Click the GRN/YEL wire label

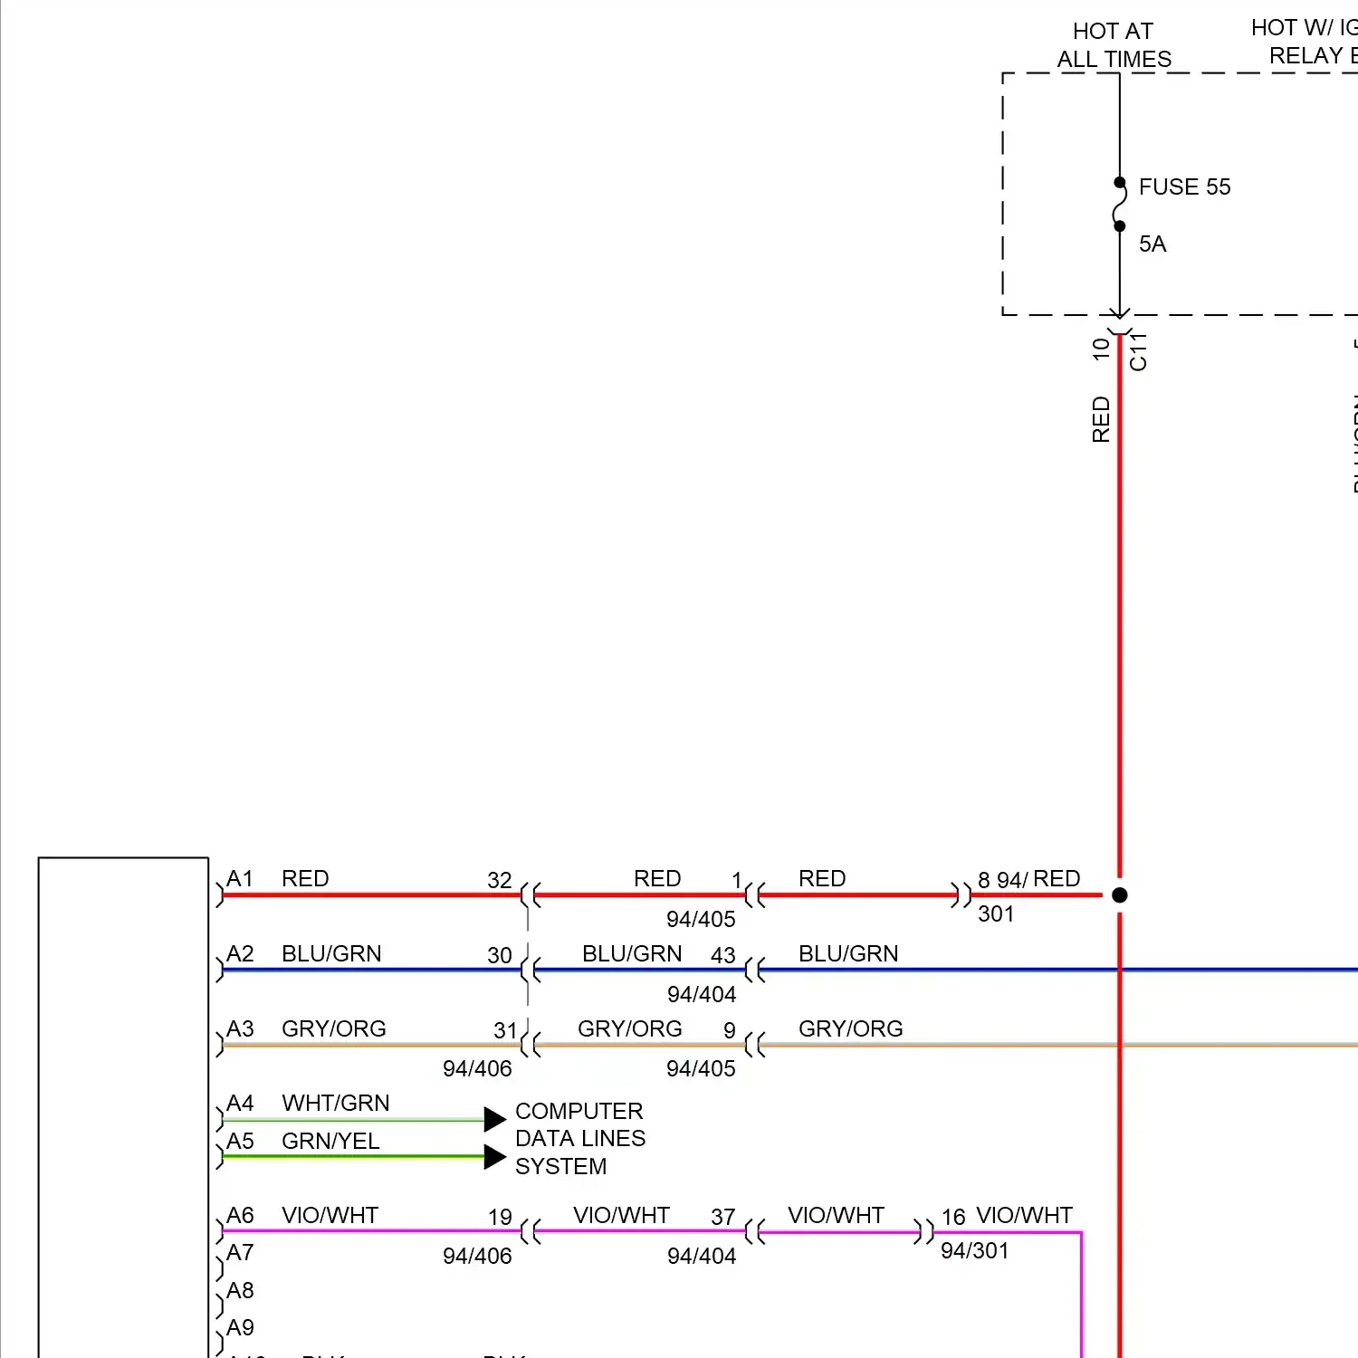[x=330, y=1141]
